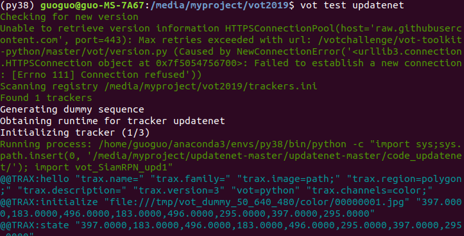Click the '@@TRAX:hello' message
464x236 pixels.
pyautogui.click(x=35, y=179)
